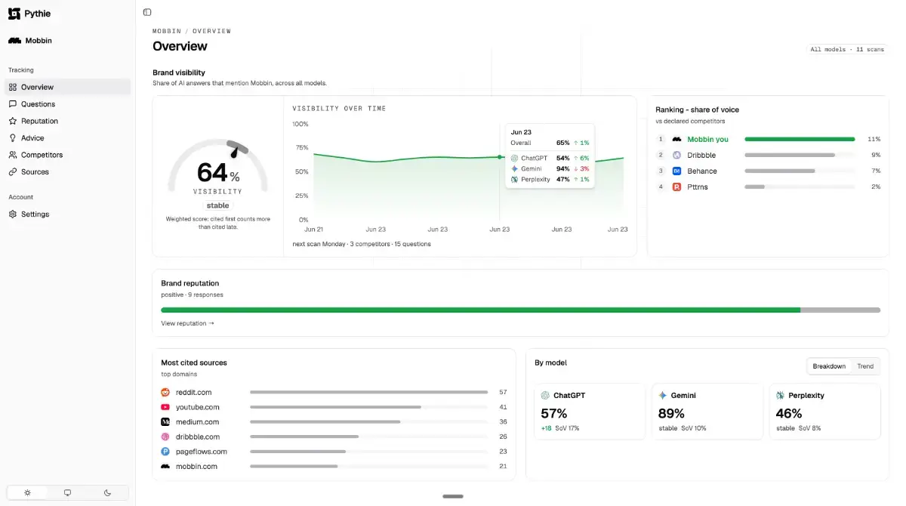Image resolution: width=906 pixels, height=506 pixels.
Task: Click the mobbin.com favicon
Action: click(165, 467)
